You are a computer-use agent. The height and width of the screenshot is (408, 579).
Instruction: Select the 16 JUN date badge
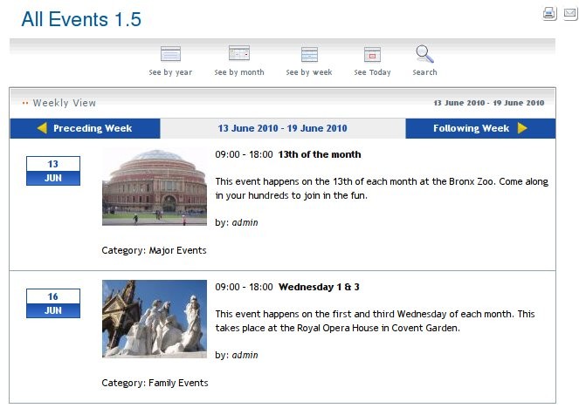click(53, 303)
